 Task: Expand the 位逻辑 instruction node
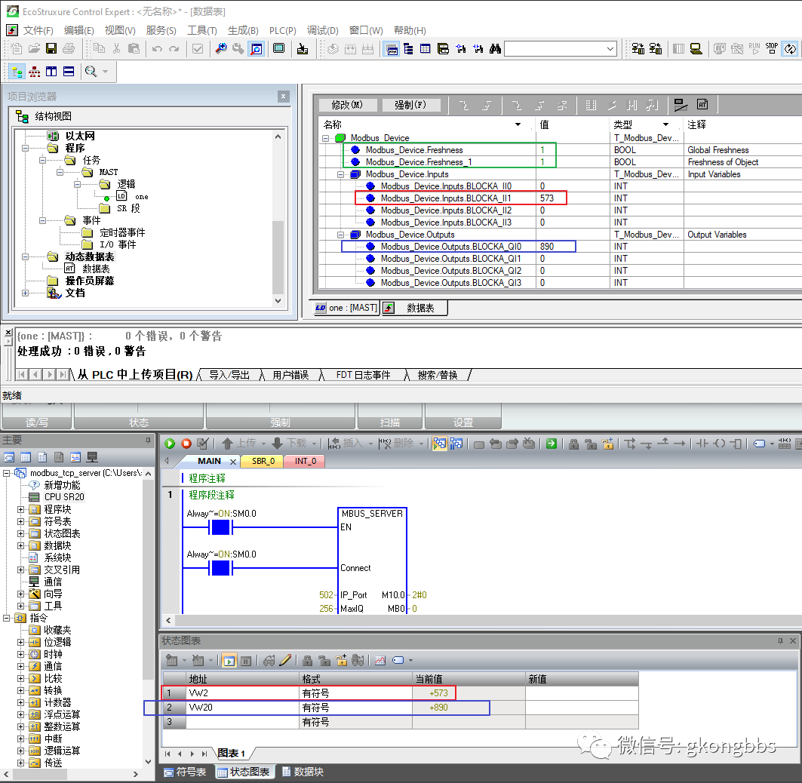tap(20, 643)
